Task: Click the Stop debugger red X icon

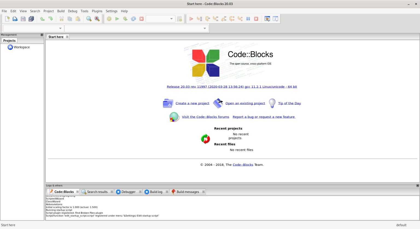Action: pyautogui.click(x=256, y=19)
